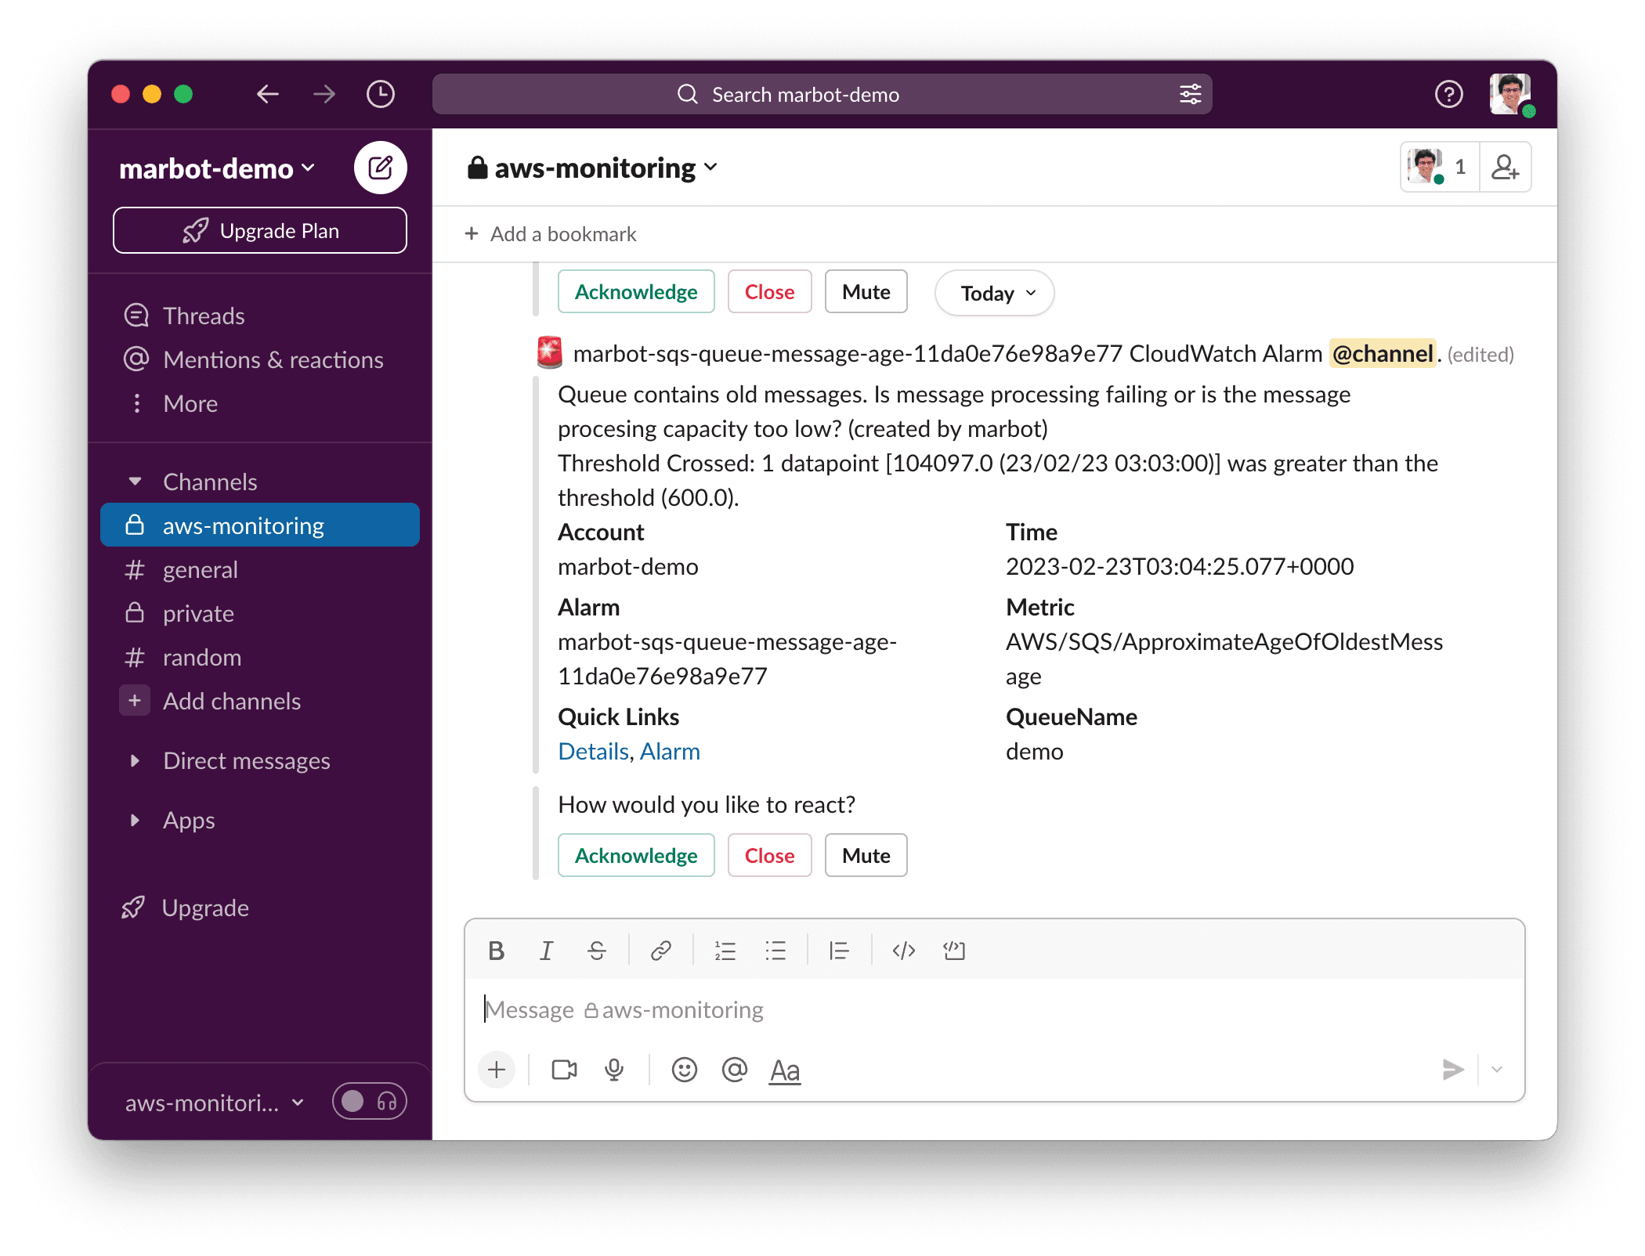Open the aws-monitoring channel name dropdown
The width and height of the screenshot is (1645, 1256).
pyautogui.click(x=595, y=167)
